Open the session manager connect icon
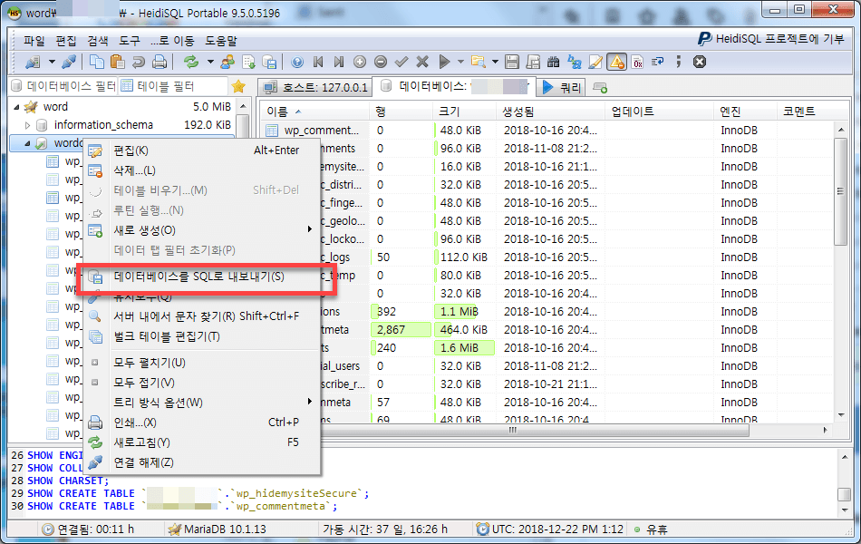The height and width of the screenshot is (544, 861). pos(33,62)
